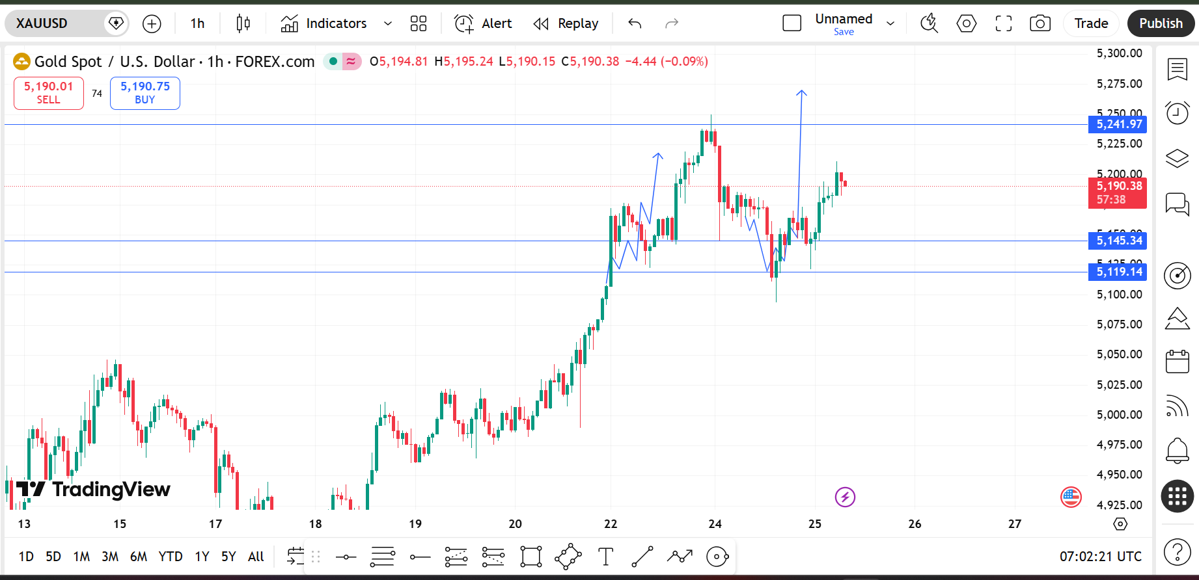Open the layout setup square icon
The width and height of the screenshot is (1199, 580).
tap(792, 24)
